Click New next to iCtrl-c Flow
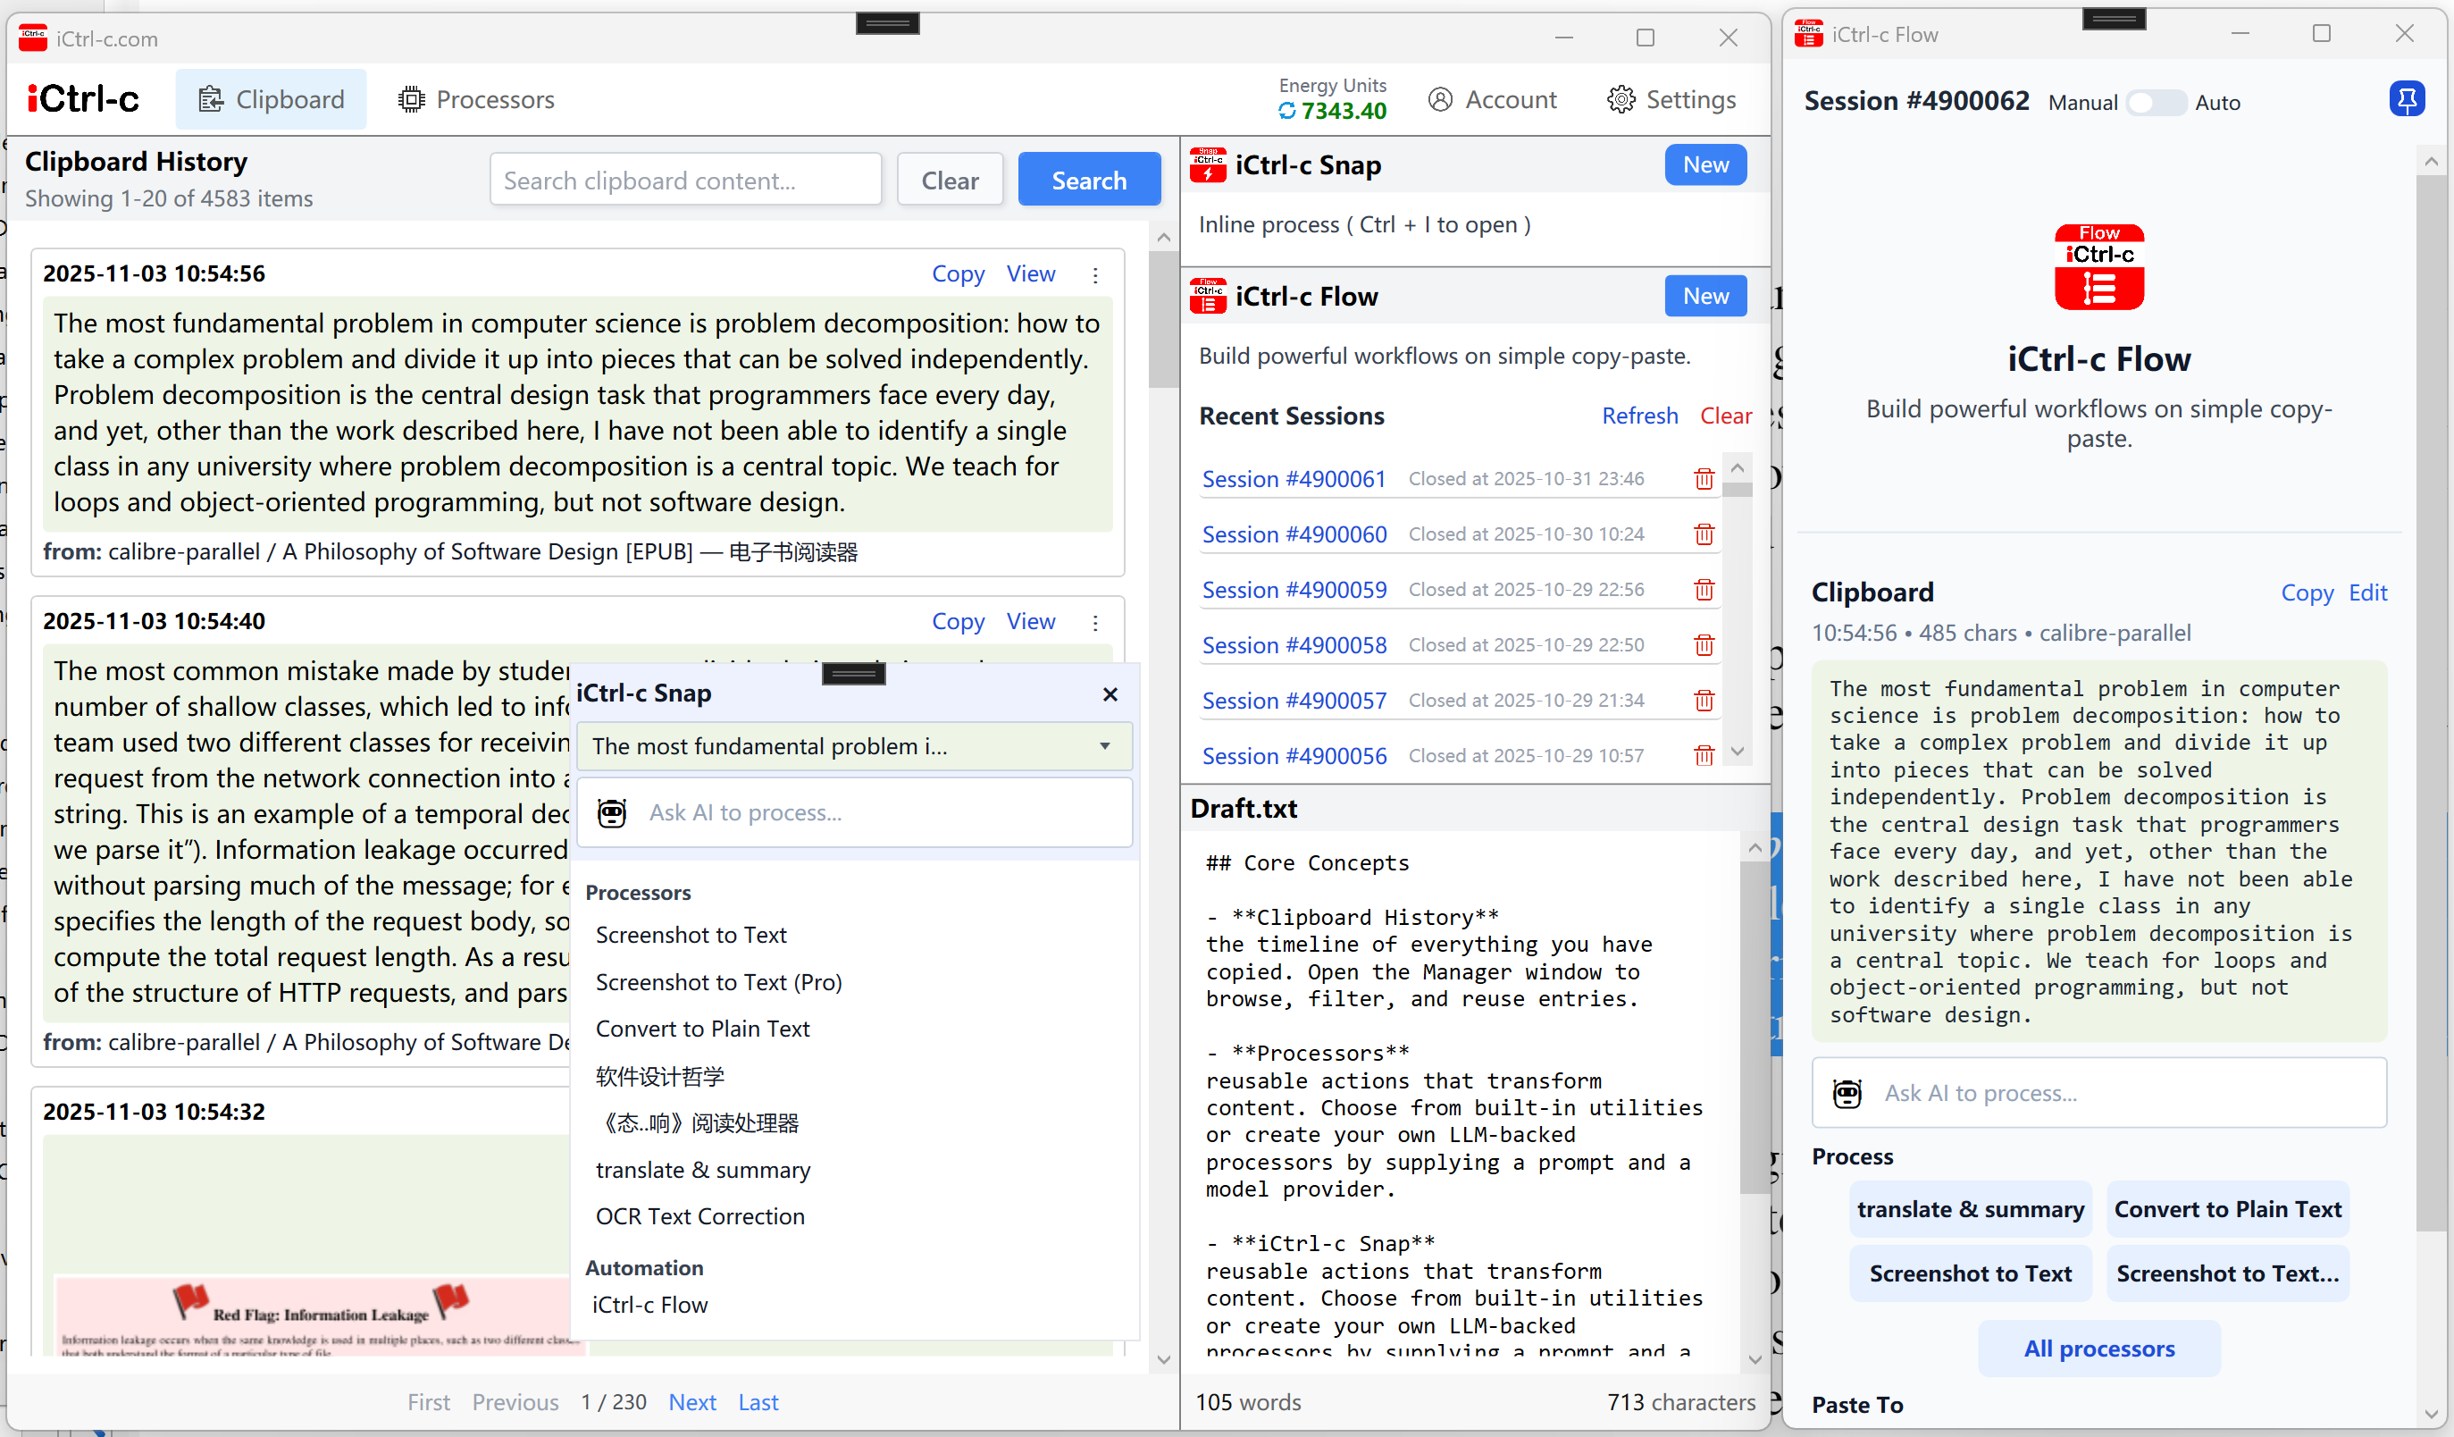2454x1437 pixels. (1705, 295)
